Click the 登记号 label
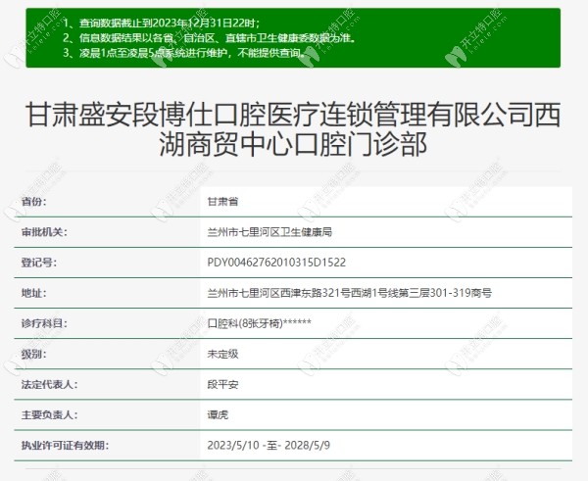 coord(39,263)
